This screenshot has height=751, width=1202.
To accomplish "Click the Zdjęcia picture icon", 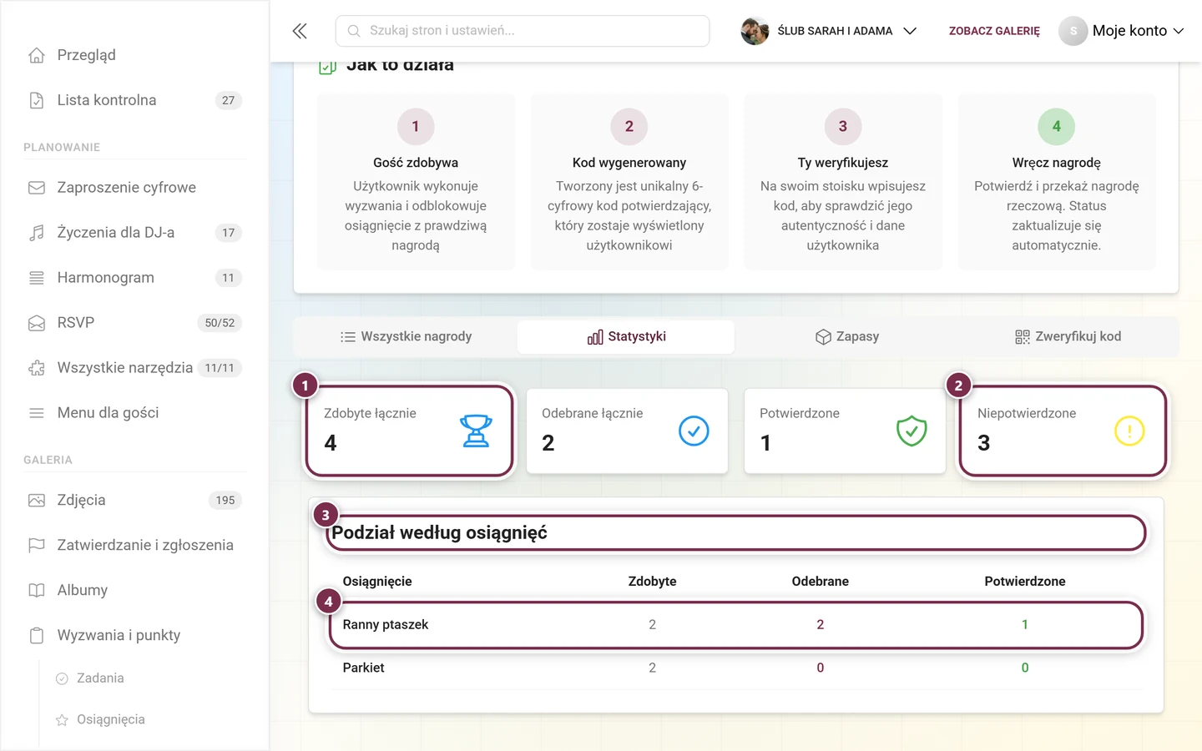I will (x=37, y=501).
